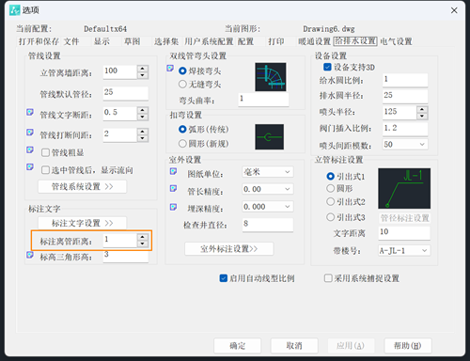
Task: Open 管线系统设置 >> button
Action: click(82, 187)
